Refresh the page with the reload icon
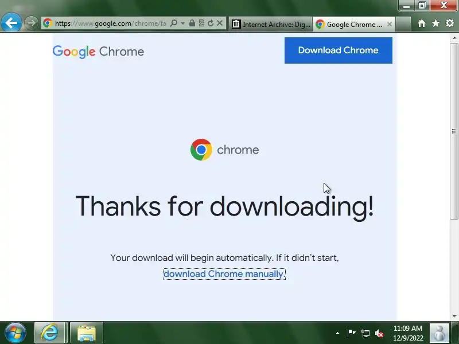The height and width of the screenshot is (344, 459). (211, 23)
